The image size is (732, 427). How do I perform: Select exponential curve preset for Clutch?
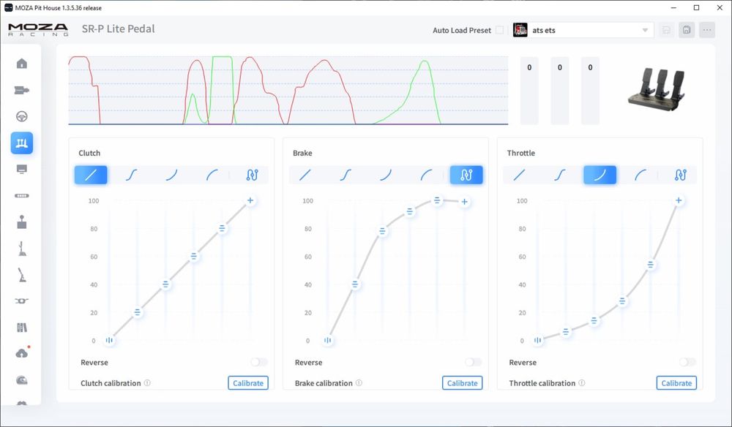(172, 175)
